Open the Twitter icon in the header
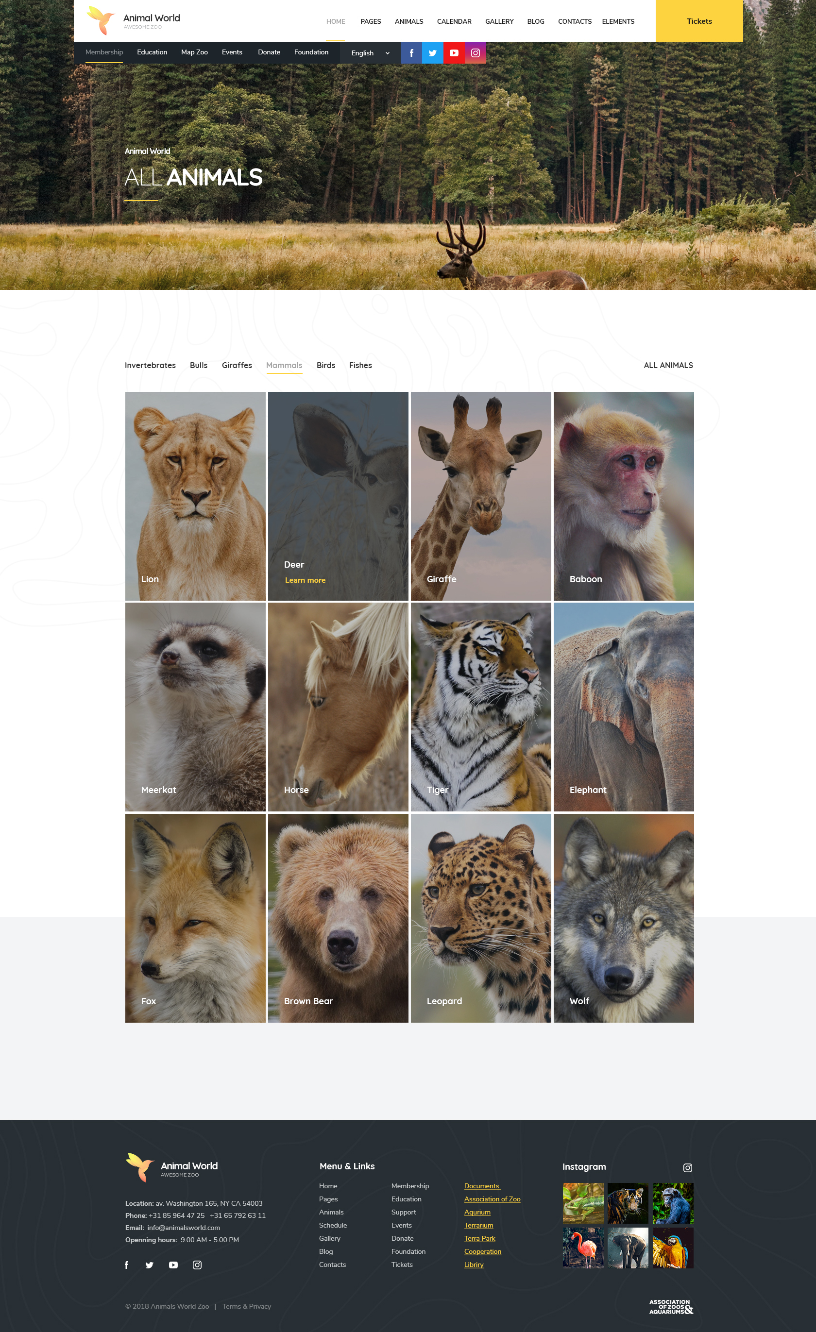Image resolution: width=816 pixels, height=1332 pixels. [433, 53]
